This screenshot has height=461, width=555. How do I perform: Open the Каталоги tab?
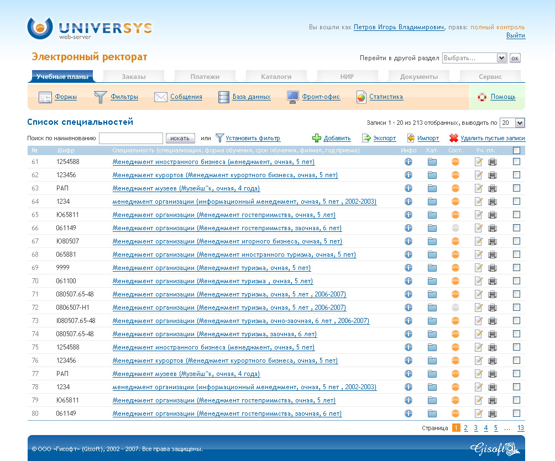(276, 77)
